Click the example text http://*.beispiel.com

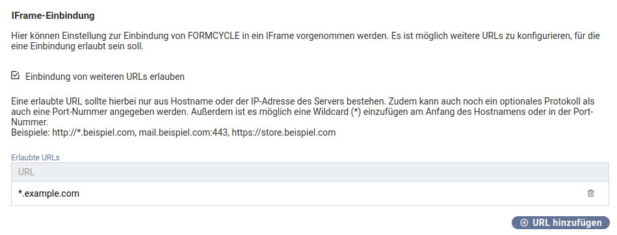94,132
